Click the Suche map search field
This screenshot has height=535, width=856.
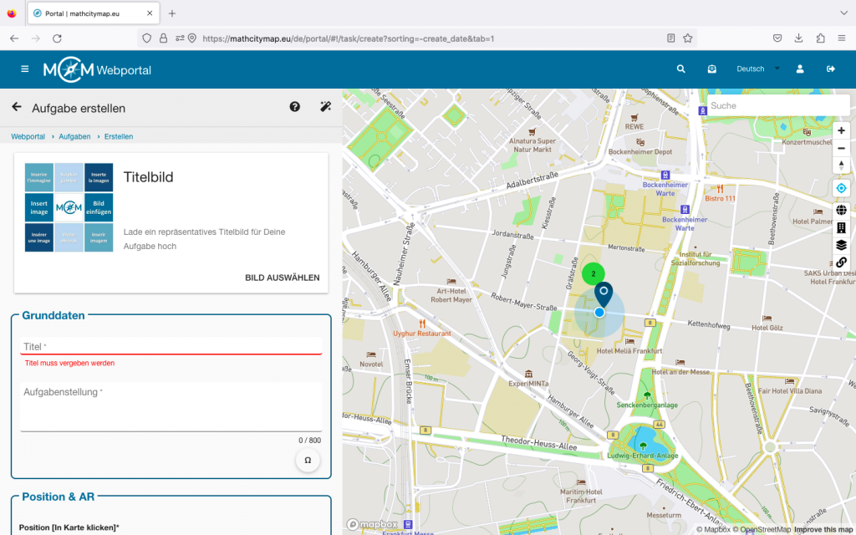pos(777,106)
